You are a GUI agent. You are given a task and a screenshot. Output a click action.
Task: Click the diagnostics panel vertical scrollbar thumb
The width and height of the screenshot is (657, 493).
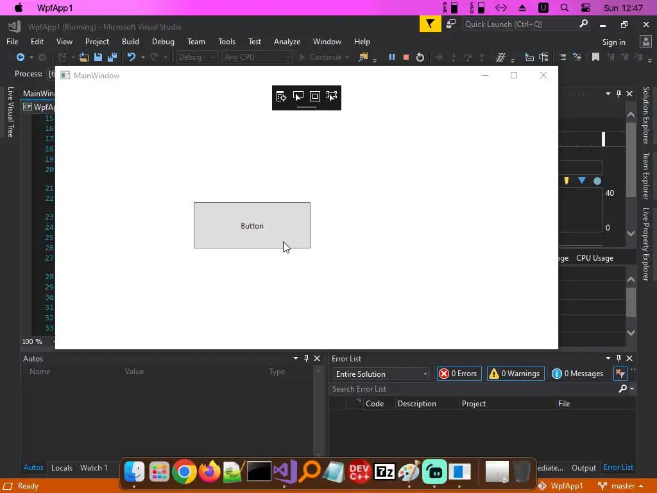click(x=631, y=159)
